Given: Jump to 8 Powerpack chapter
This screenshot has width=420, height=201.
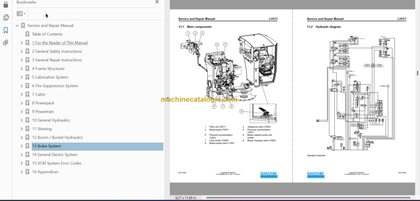Looking at the screenshot, I should pyautogui.click(x=43, y=103).
